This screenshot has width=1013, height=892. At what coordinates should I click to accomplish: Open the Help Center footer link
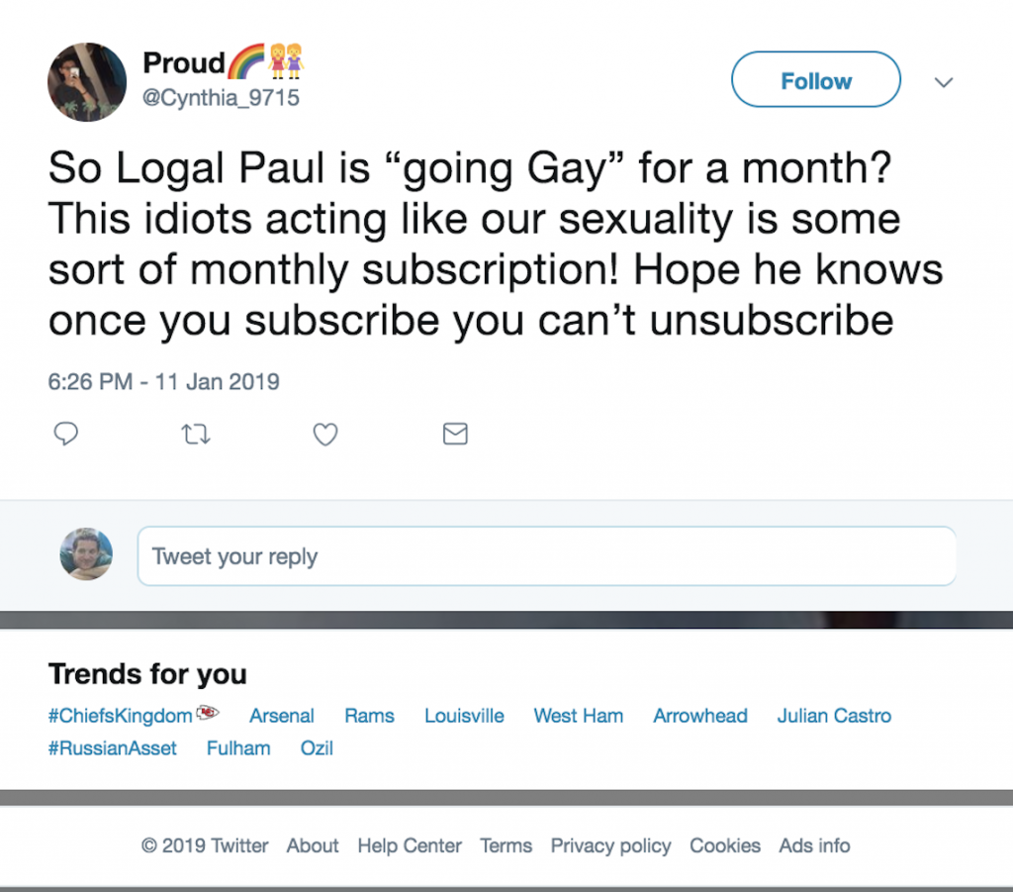pyautogui.click(x=410, y=845)
